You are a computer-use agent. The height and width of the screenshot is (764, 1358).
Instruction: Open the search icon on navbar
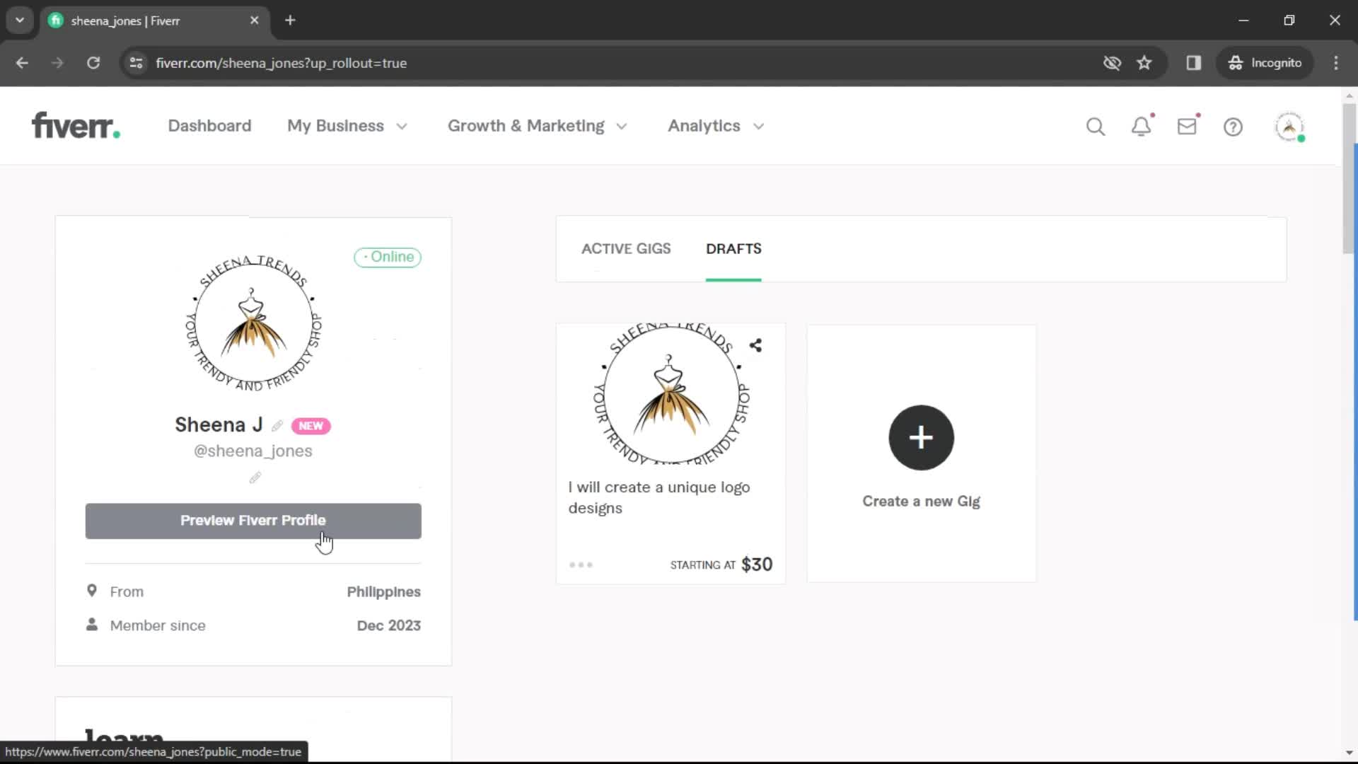point(1095,126)
